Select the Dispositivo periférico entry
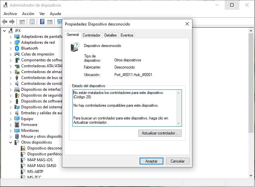 coord(45,154)
